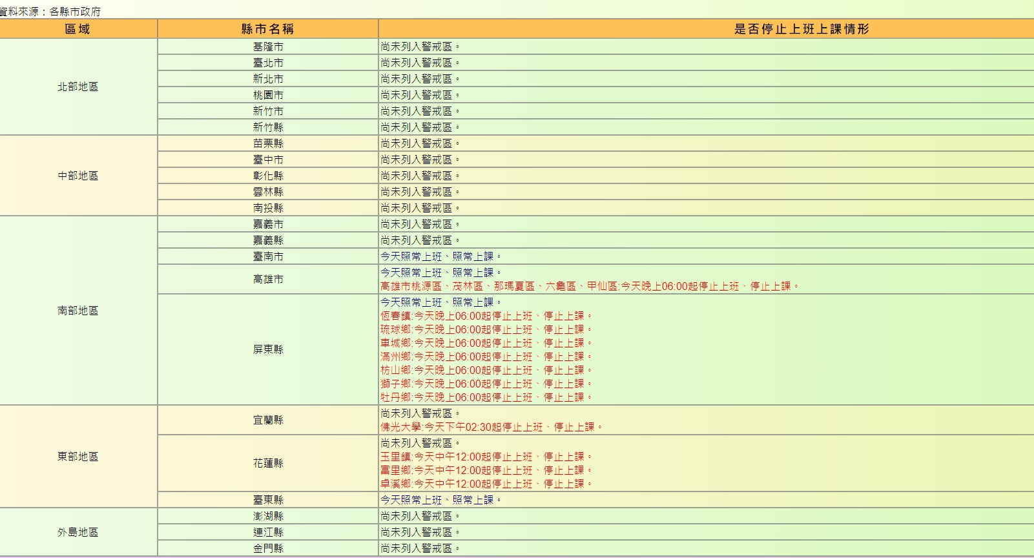Click the 佛光大學 closure notice
Screen dimensions: 1034x558
(x=491, y=427)
